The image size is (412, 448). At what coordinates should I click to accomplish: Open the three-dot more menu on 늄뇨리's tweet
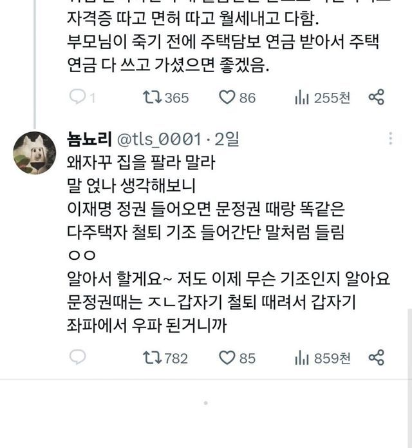coord(390,139)
